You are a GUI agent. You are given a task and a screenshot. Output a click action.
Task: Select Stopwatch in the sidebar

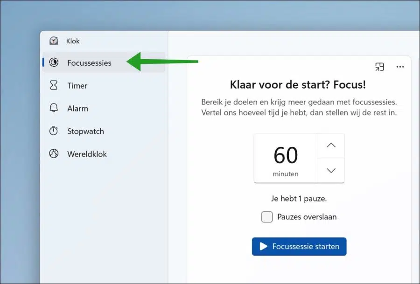104,131
